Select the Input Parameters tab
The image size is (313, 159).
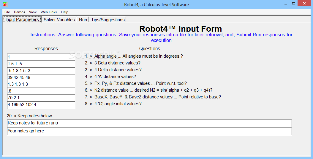pos(22,20)
